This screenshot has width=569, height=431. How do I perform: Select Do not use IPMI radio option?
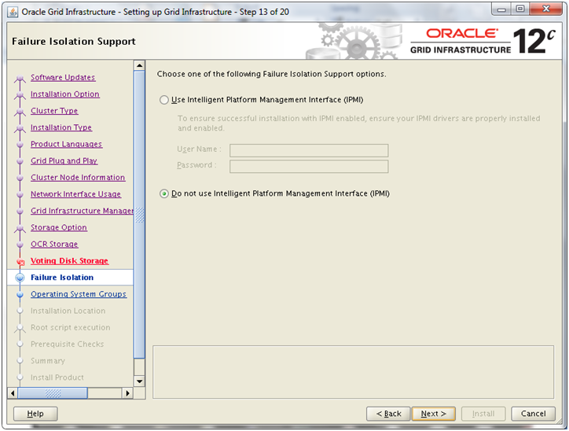pyautogui.click(x=164, y=193)
